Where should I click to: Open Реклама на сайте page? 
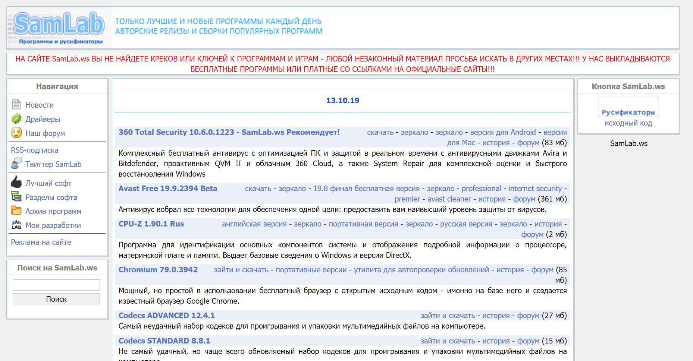coord(41,242)
